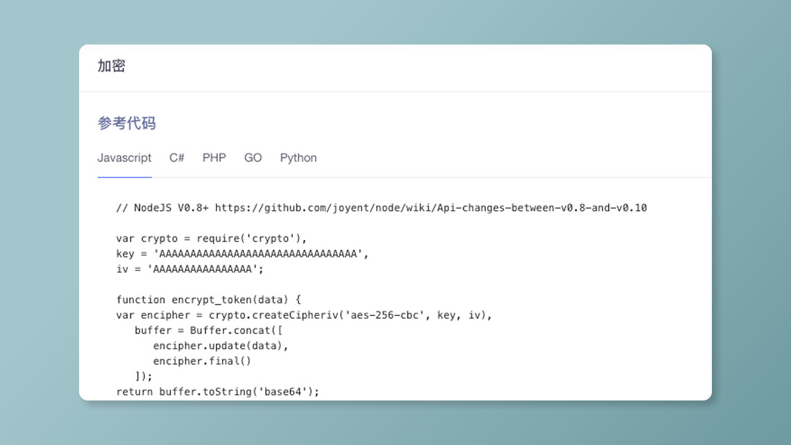Click the closing ]); bracket line
The width and height of the screenshot is (791, 445).
coord(143,376)
